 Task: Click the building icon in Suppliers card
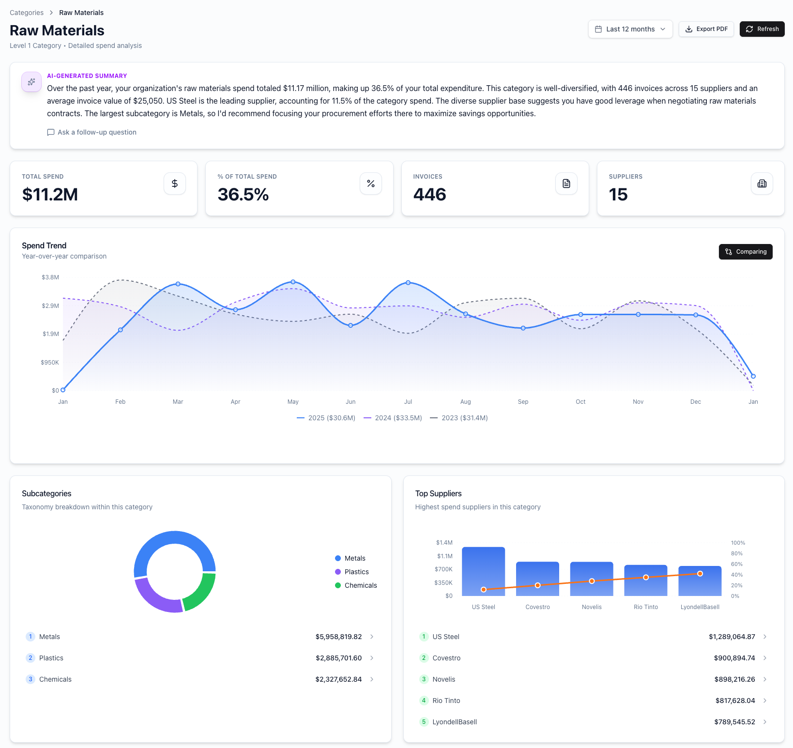(x=762, y=183)
